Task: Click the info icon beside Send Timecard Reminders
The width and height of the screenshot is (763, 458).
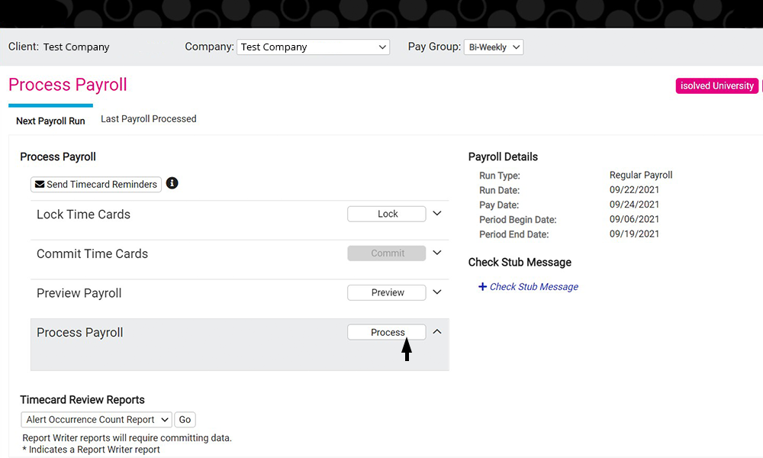Action: [x=172, y=183]
